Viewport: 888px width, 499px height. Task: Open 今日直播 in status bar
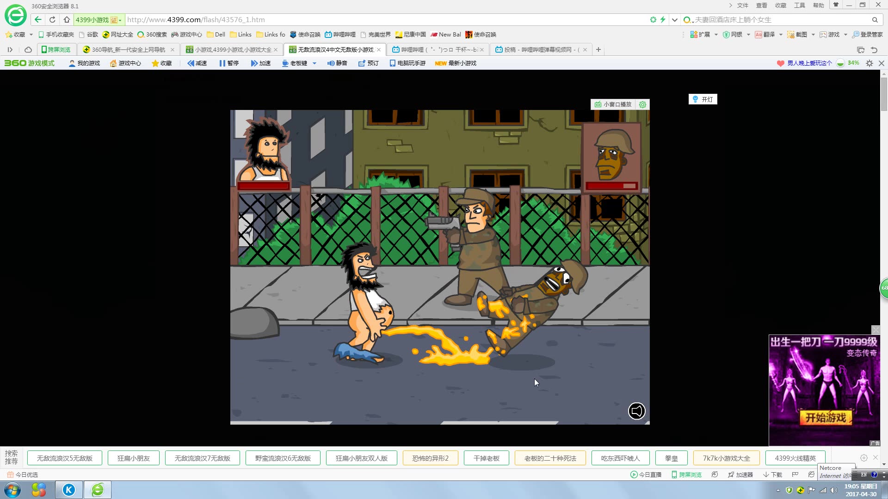(646, 475)
